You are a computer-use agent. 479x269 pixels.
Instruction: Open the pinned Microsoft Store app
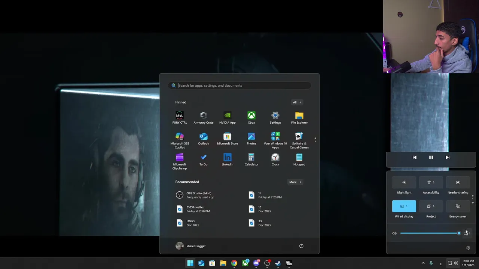click(228, 139)
